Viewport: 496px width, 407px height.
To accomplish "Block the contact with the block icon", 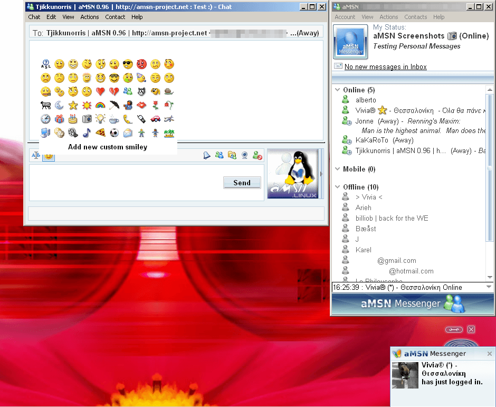I will tap(257, 155).
